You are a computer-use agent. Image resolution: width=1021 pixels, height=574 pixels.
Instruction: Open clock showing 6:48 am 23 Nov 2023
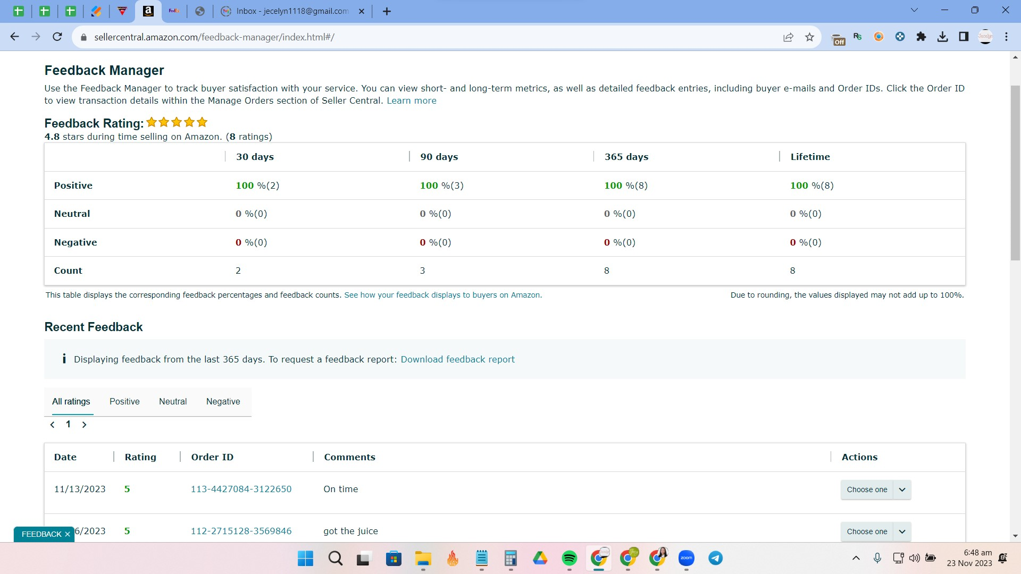(969, 558)
